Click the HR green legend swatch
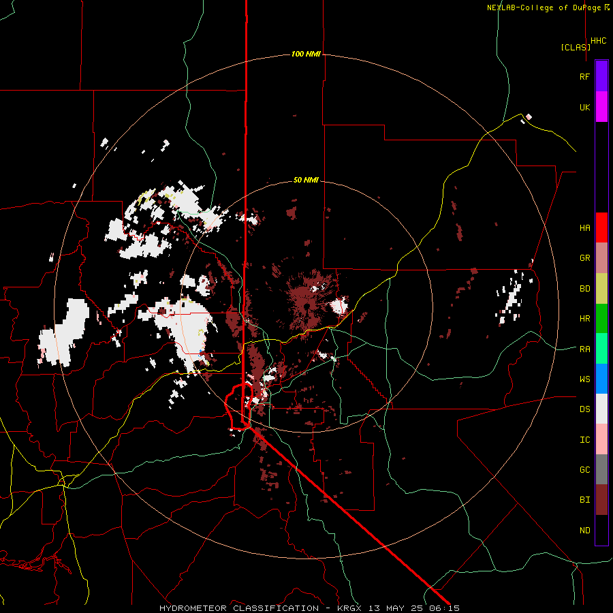This screenshot has width=613, height=613. coord(601,319)
